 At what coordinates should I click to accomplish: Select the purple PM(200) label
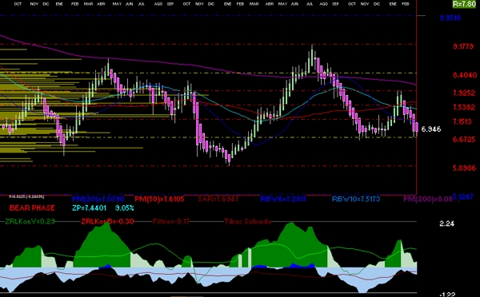tap(428, 200)
